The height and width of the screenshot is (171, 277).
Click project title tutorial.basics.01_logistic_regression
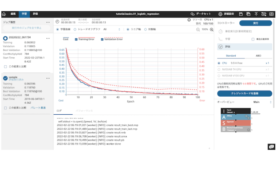coord(137,14)
